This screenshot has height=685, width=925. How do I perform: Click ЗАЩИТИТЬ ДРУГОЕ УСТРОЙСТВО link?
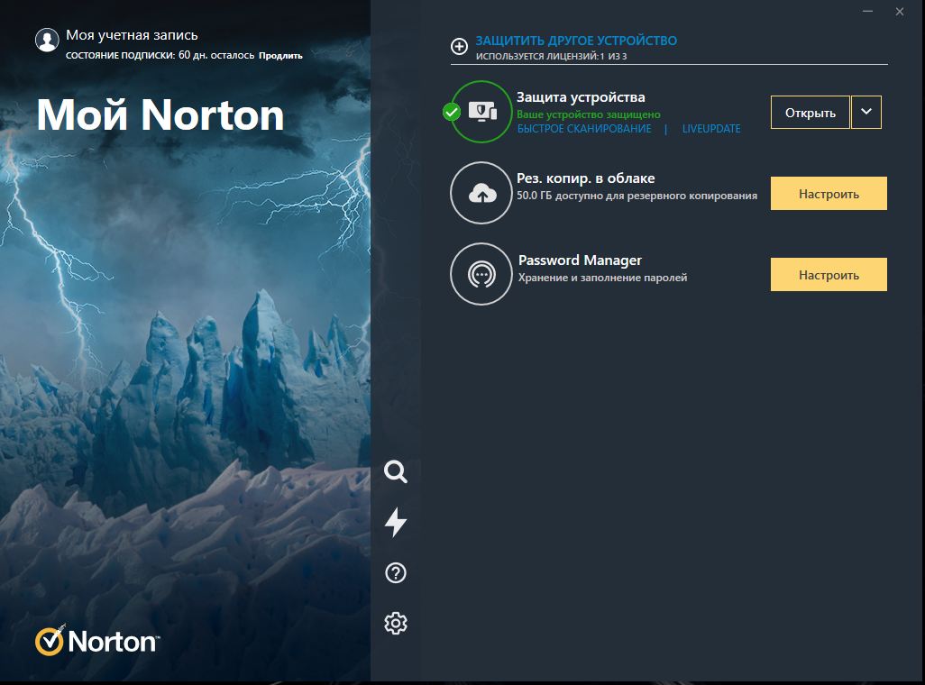(x=576, y=41)
